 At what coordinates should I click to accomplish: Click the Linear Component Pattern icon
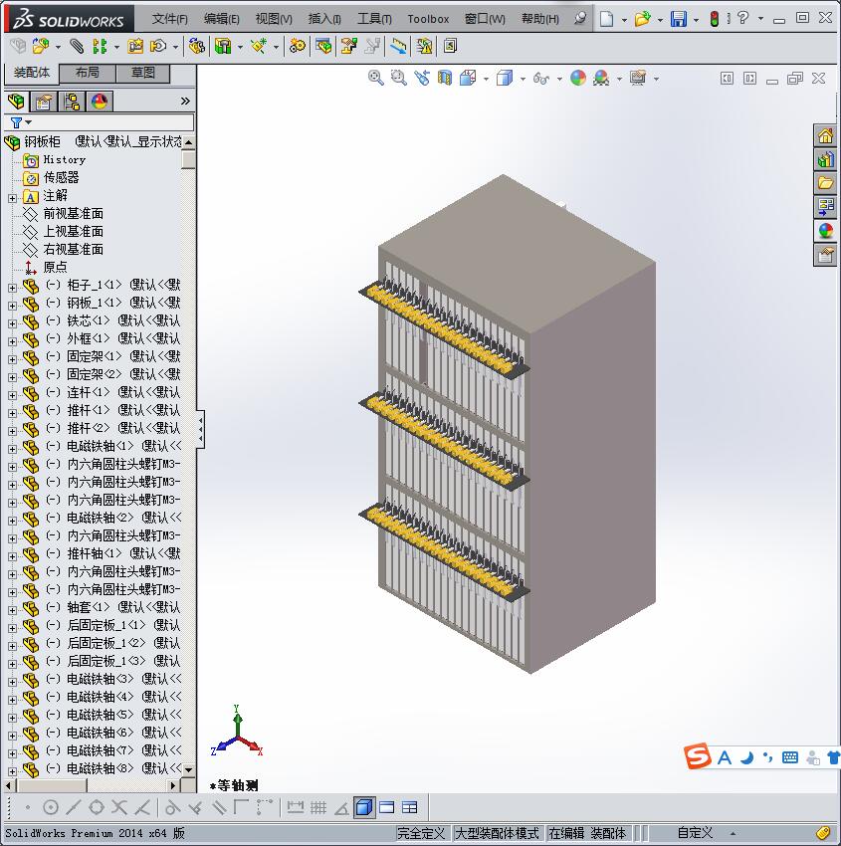click(x=100, y=47)
